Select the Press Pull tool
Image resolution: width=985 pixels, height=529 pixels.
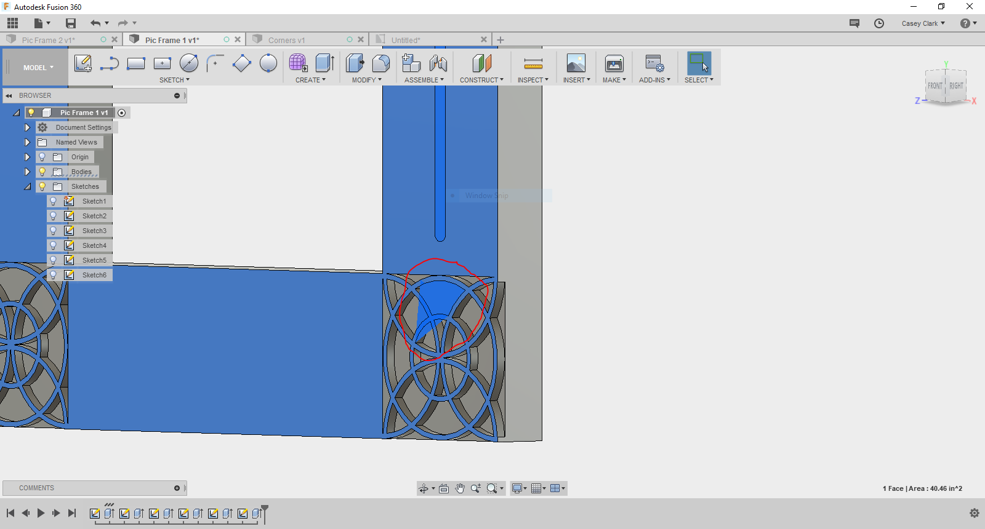tap(355, 63)
